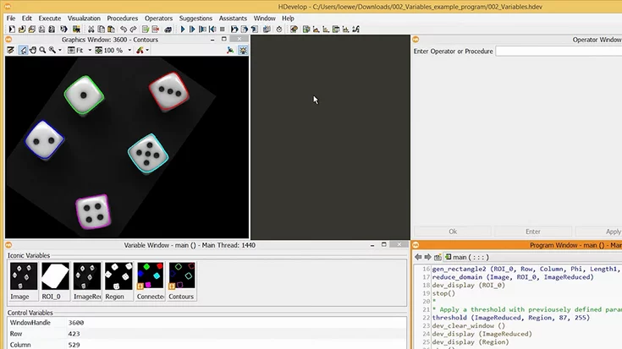
Task: Click the New program icon
Action: tap(11, 29)
